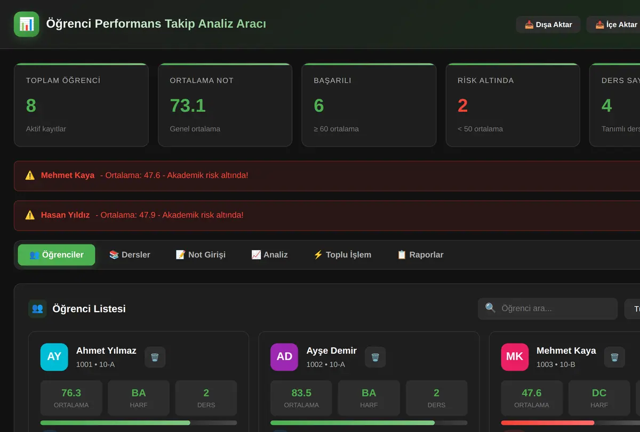Click the Risk Altında stat card

(x=513, y=105)
